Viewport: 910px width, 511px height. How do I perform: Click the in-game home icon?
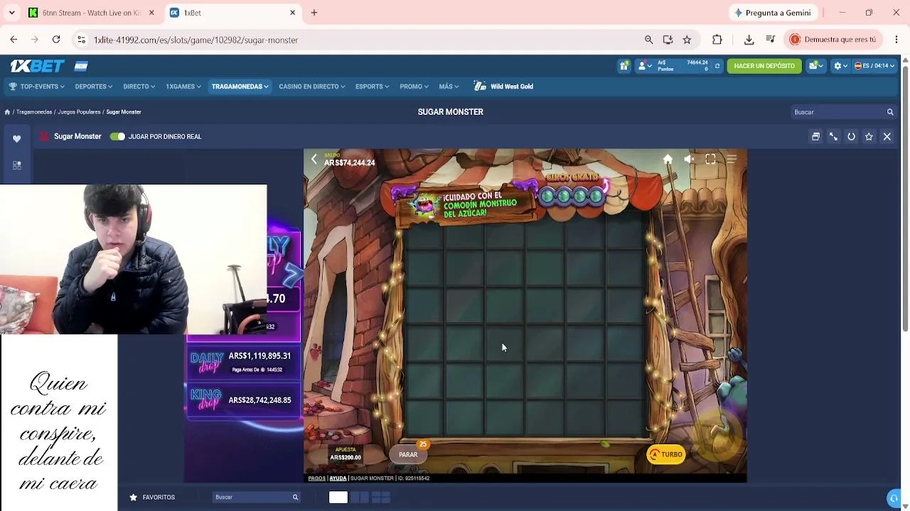pyautogui.click(x=668, y=160)
